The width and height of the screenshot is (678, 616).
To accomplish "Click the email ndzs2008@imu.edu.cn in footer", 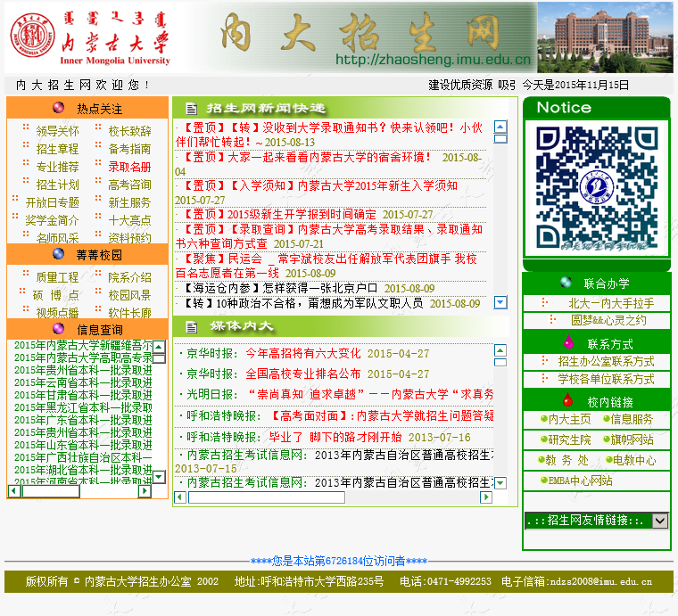I will coord(600,581).
